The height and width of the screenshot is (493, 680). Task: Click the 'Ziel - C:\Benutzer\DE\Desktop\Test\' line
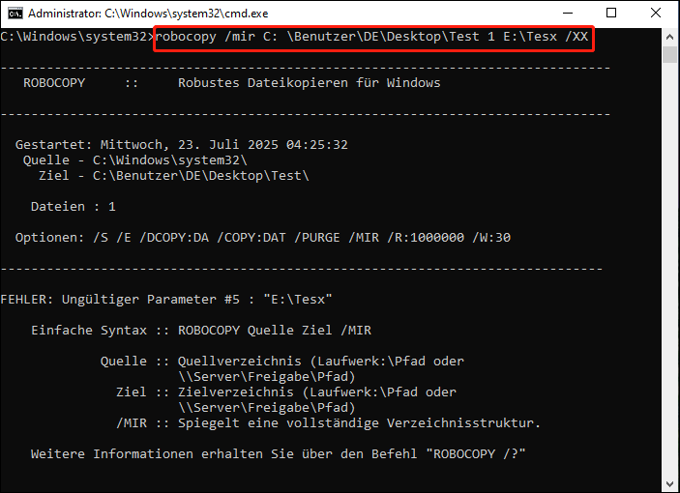point(173,176)
